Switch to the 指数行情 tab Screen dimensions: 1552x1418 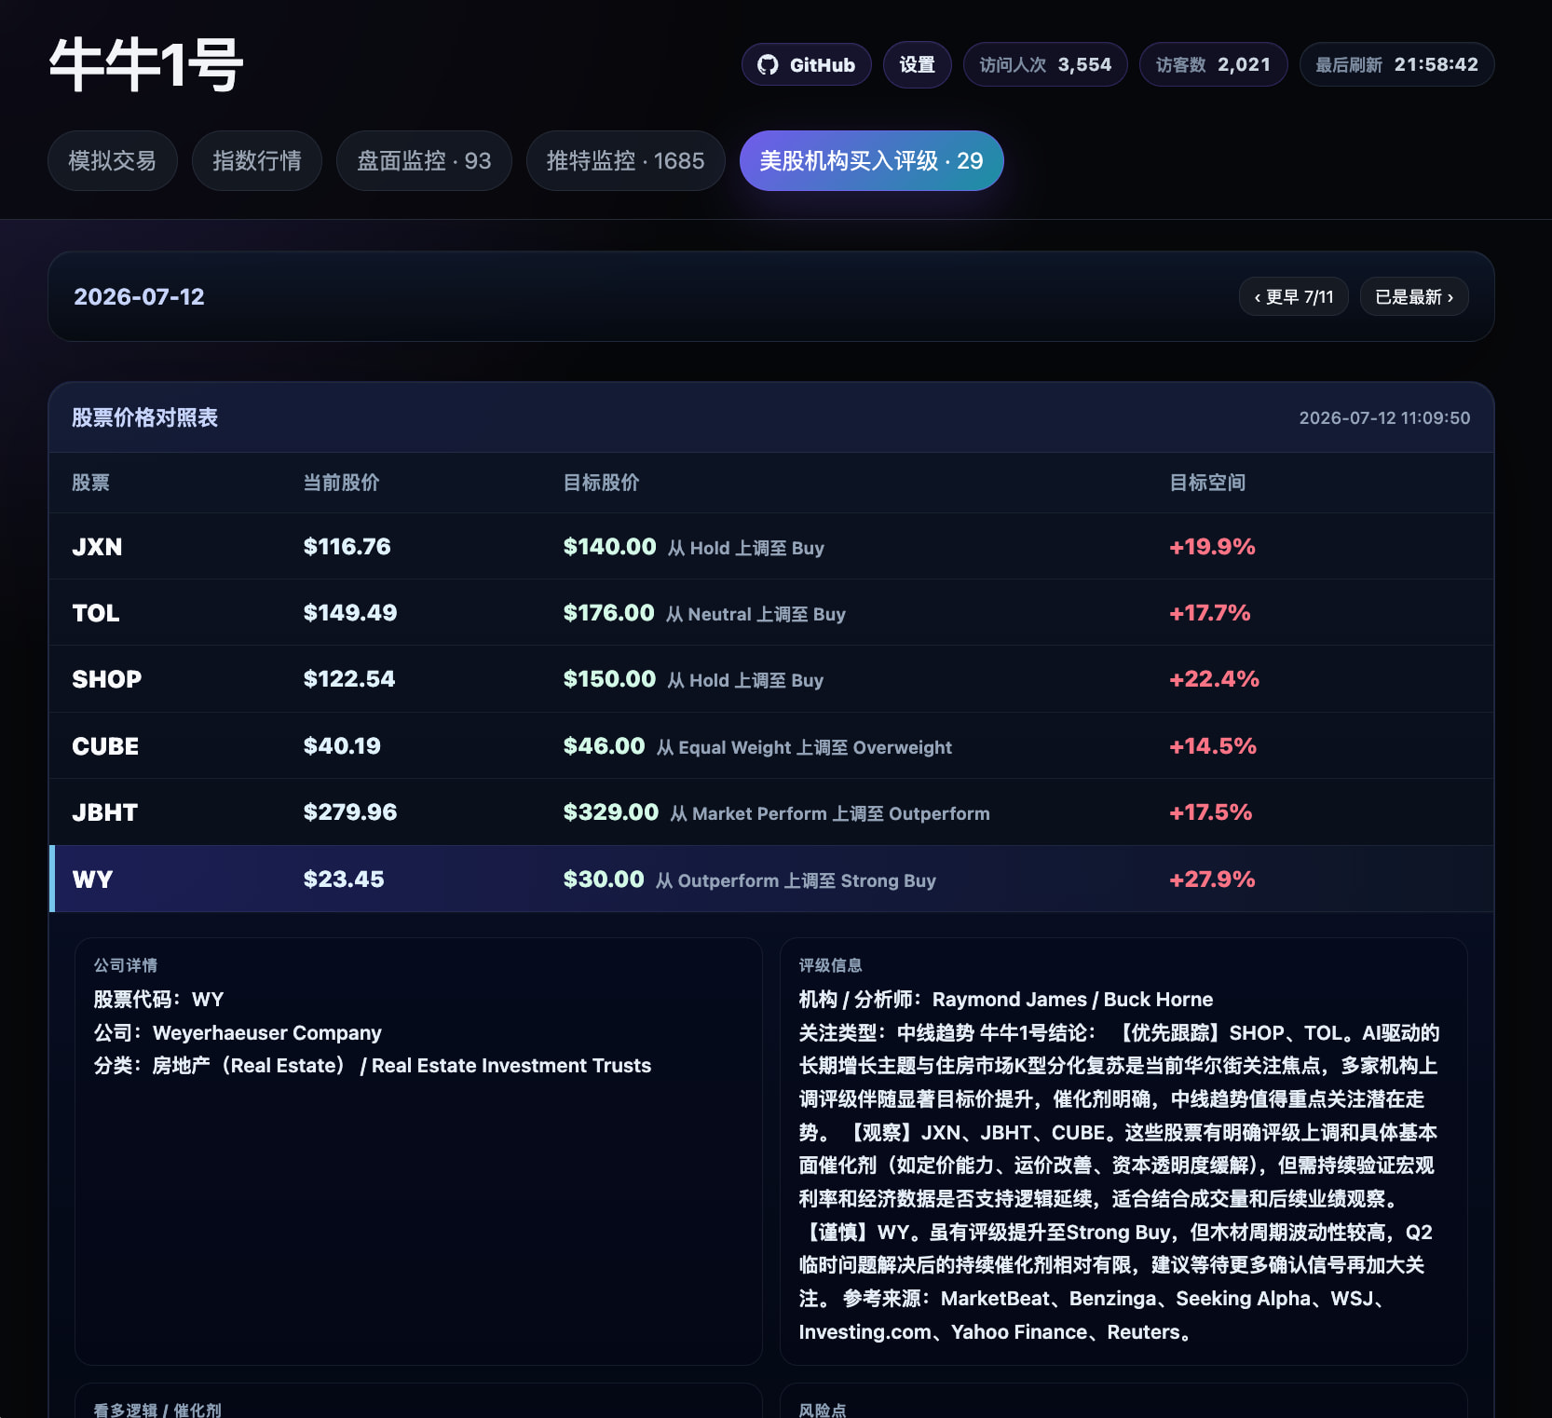click(257, 161)
